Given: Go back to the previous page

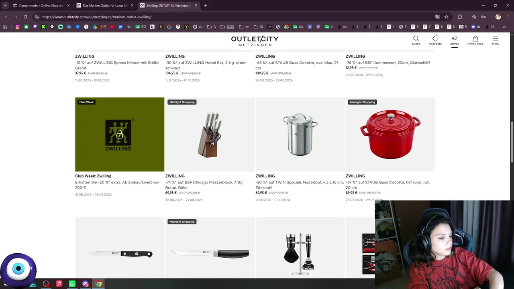Looking at the screenshot, I should (6, 17).
